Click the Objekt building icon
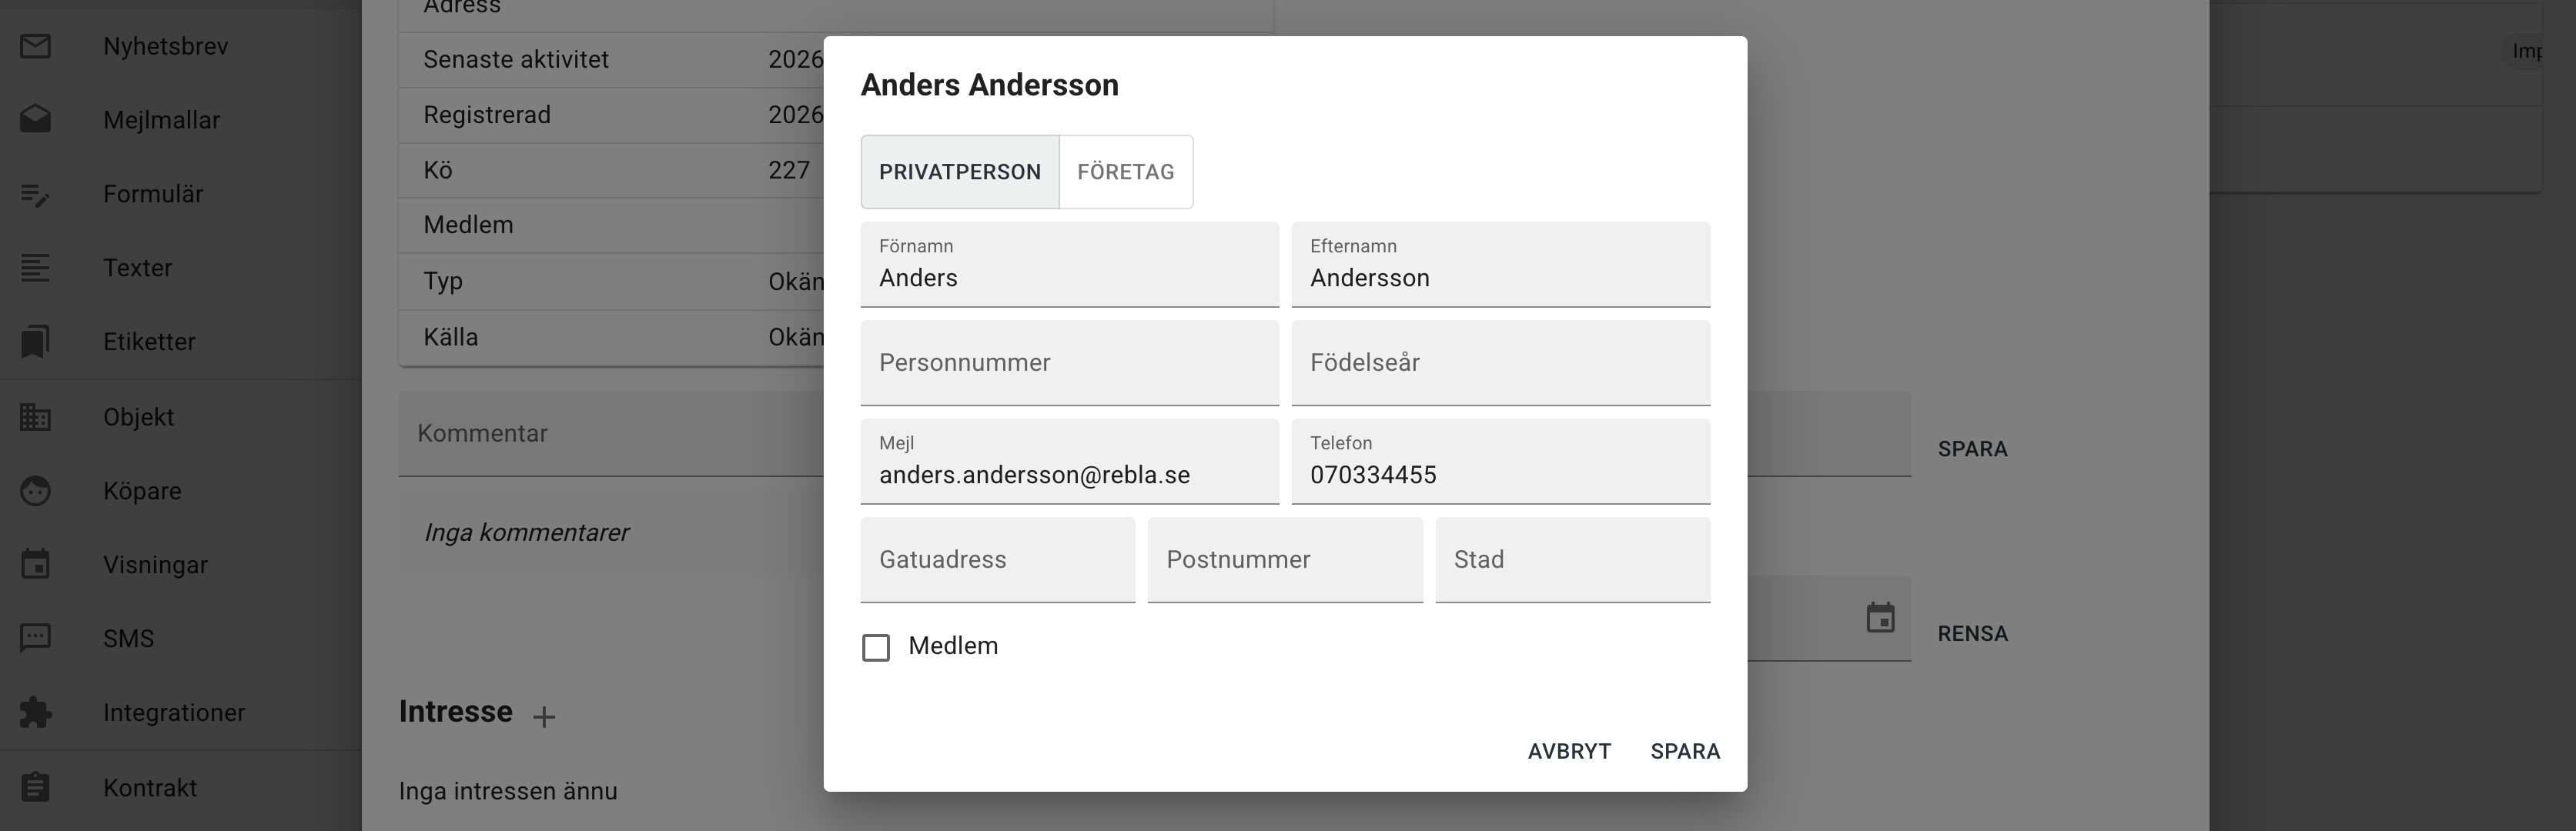This screenshot has width=2576, height=831. (36, 416)
